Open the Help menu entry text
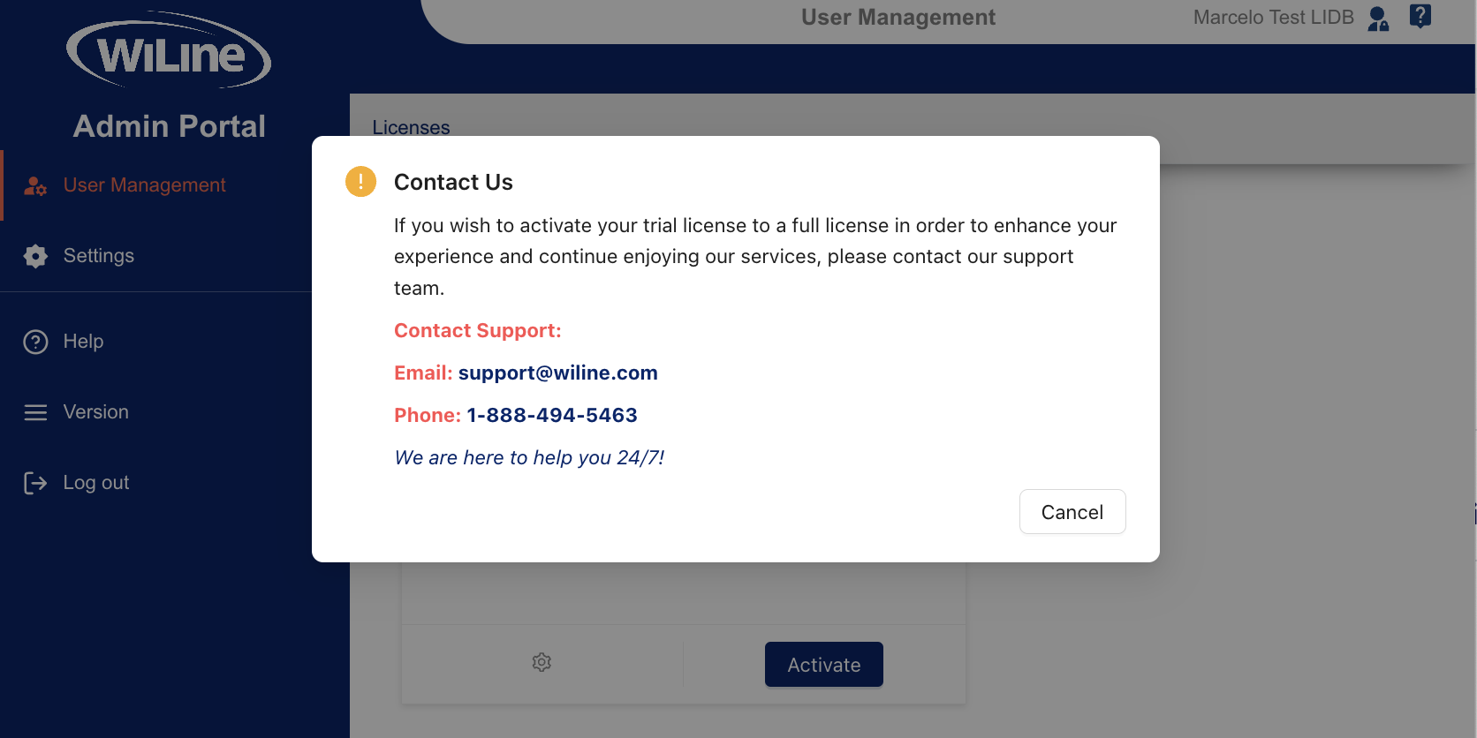The height and width of the screenshot is (738, 1477). [x=84, y=342]
